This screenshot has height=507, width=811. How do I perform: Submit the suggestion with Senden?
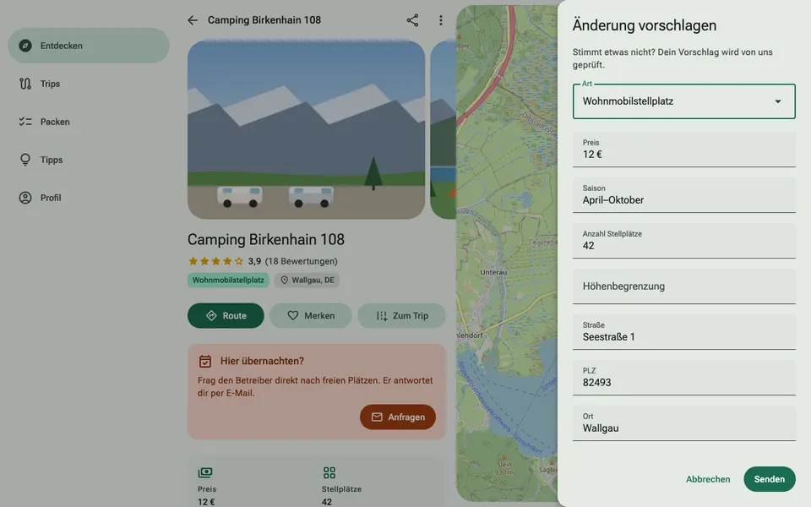pos(769,479)
